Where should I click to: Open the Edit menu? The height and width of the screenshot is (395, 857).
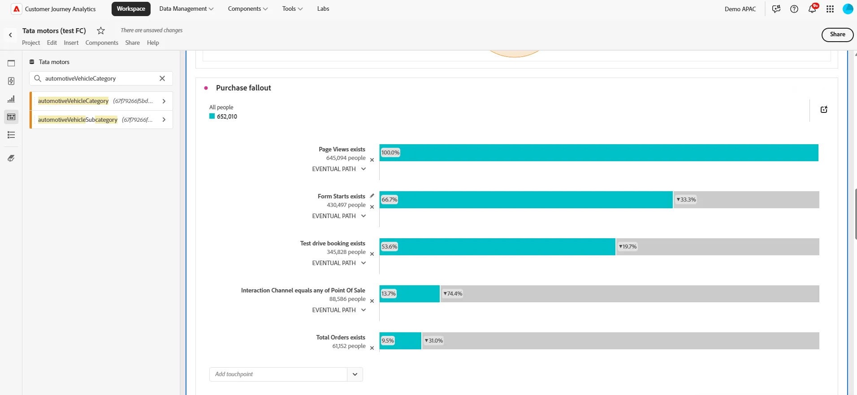coord(52,43)
